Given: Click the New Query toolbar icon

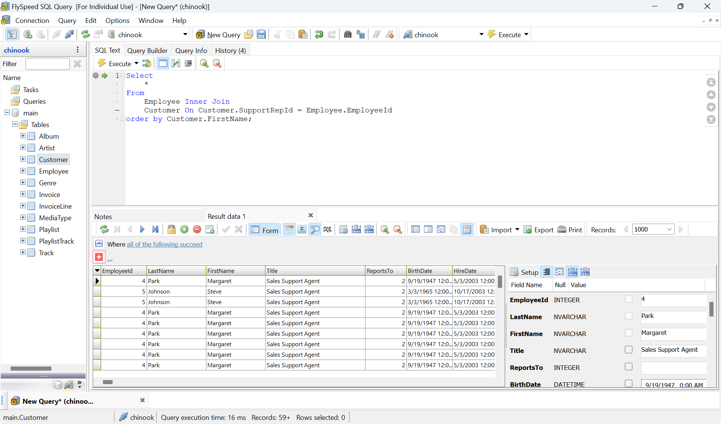Looking at the screenshot, I should pos(201,35).
